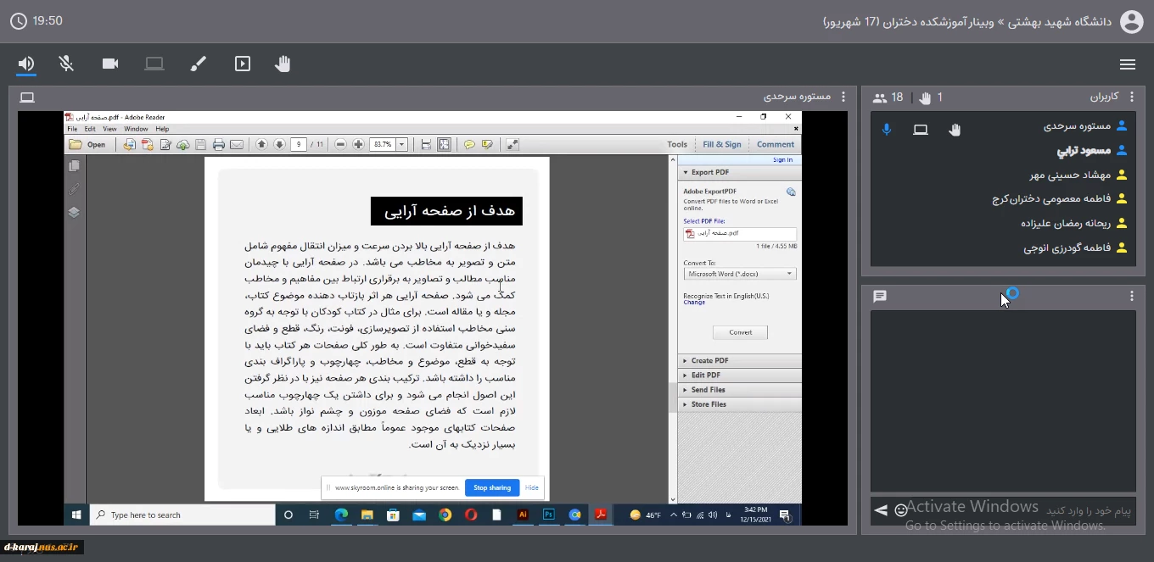Click the raised hands count icon
This screenshot has height=562, width=1154.
(x=925, y=98)
